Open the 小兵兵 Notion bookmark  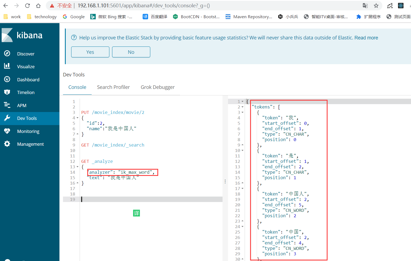[288, 17]
